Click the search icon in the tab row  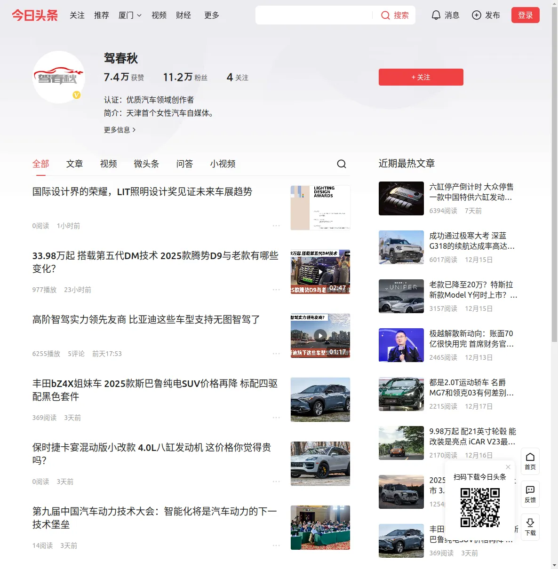tap(342, 164)
